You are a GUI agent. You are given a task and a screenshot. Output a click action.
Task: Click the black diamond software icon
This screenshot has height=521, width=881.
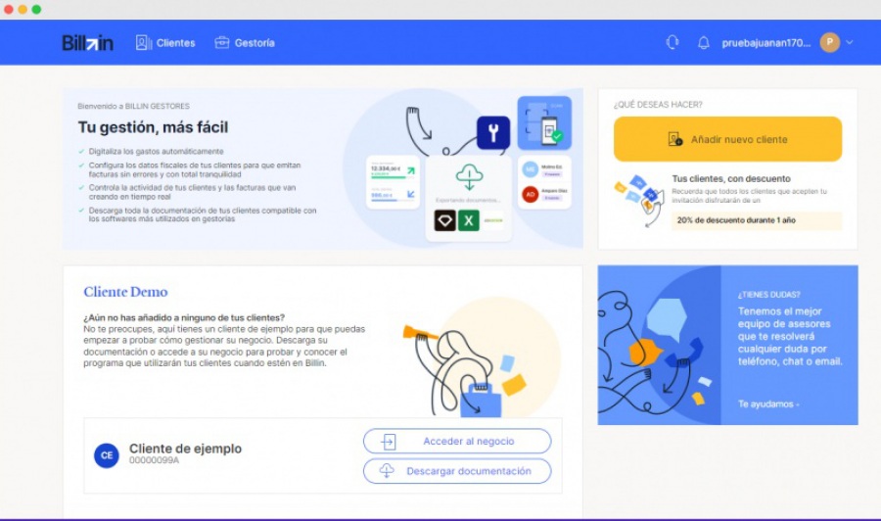pyautogui.click(x=444, y=220)
